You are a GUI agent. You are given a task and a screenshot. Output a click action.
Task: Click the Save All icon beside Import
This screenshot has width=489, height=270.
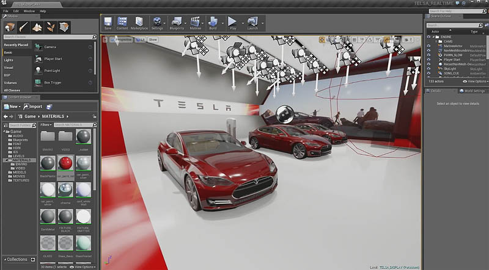tap(50, 107)
